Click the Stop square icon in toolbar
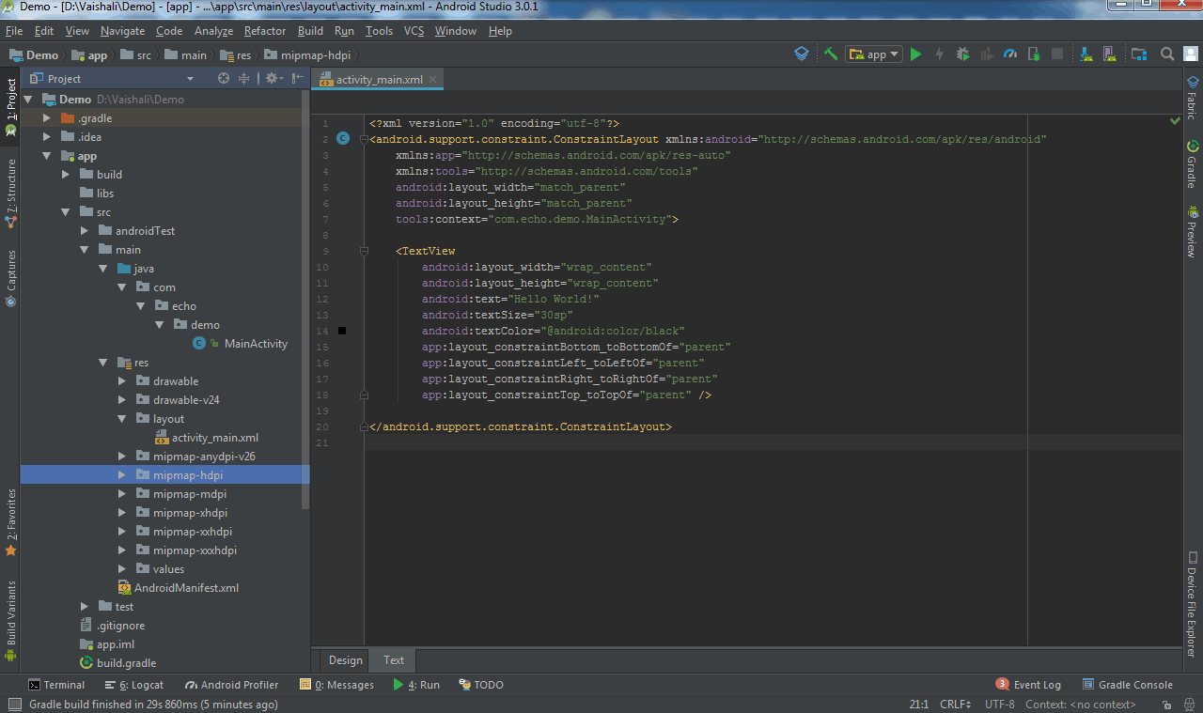Image resolution: width=1203 pixels, height=713 pixels. coord(1057,54)
